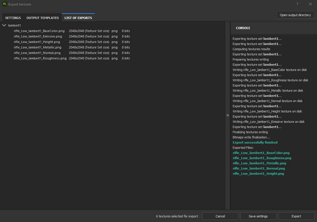Open the help question mark icon
This screenshot has width=317, height=222.
[297, 4]
